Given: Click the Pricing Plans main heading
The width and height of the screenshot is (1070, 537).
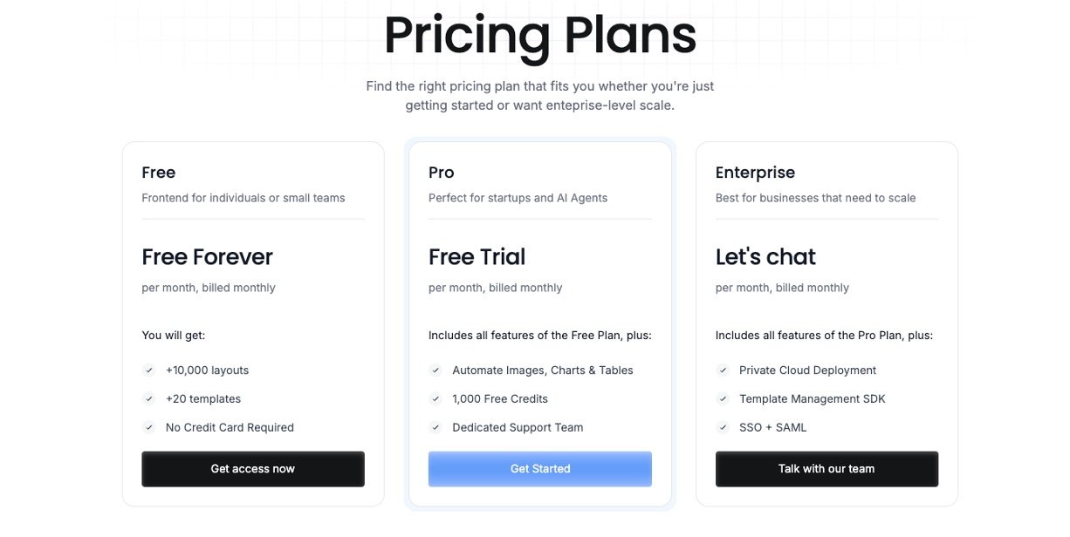Looking at the screenshot, I should 540,37.
